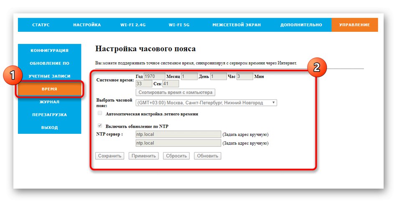Click the Сек field showing 41
397x202 pixels.
click(171, 84)
